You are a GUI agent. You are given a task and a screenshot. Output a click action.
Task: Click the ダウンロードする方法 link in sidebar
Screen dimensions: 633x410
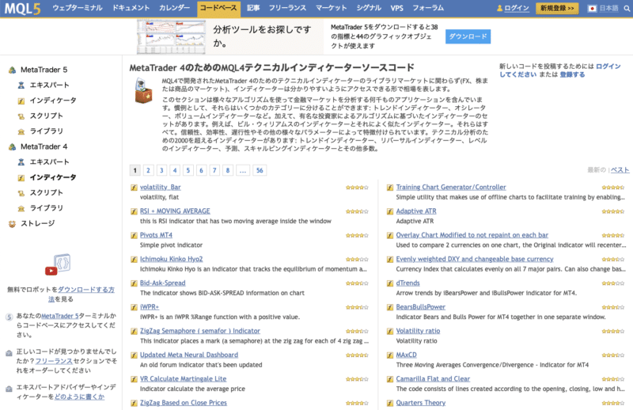point(86,290)
